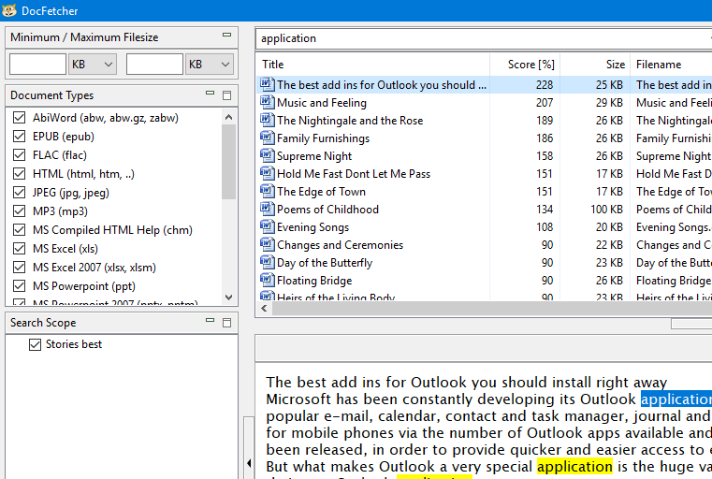Click Word file icon beside Family Furnishings

(267, 138)
